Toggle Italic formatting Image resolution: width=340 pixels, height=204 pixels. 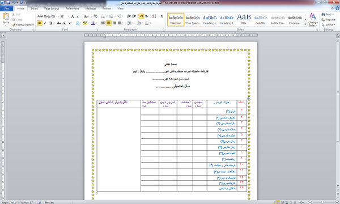click(45, 23)
